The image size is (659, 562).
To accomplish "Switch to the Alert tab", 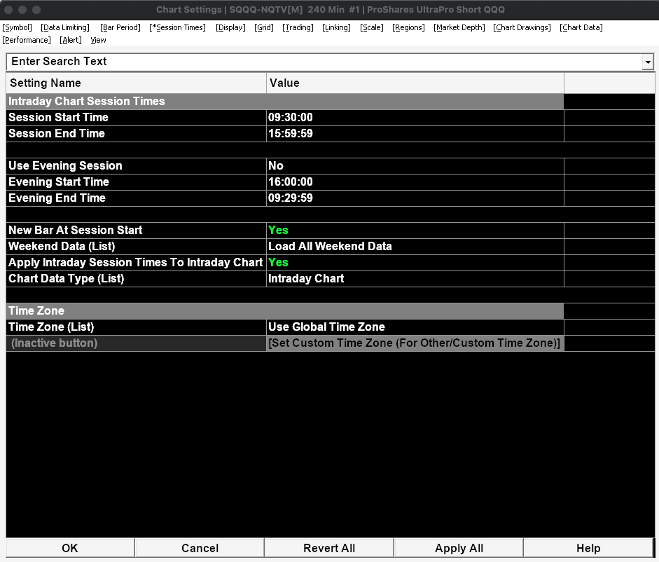I will [x=71, y=40].
